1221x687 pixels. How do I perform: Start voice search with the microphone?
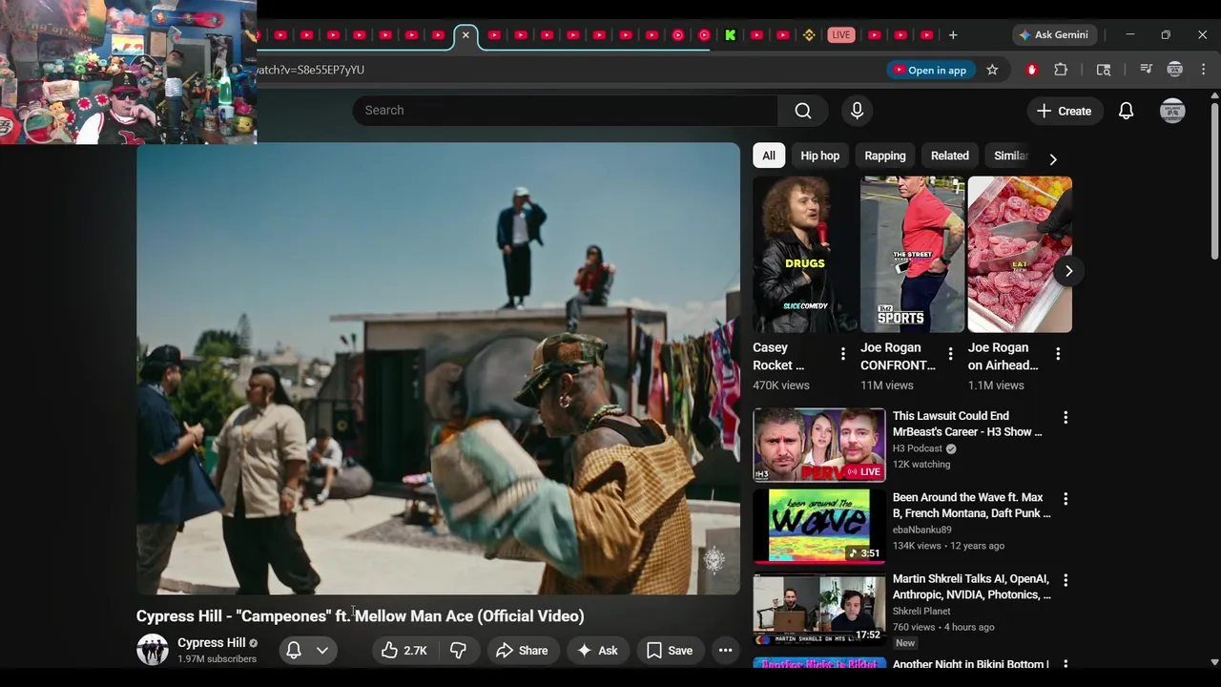(x=857, y=111)
